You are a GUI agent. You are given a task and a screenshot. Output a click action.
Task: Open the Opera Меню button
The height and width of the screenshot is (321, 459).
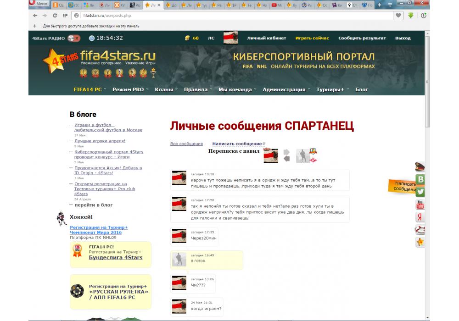click(39, 4)
